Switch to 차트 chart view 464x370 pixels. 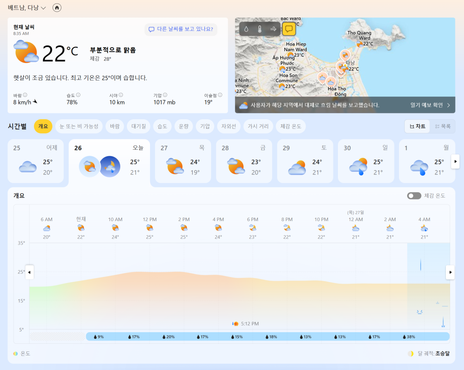(417, 126)
